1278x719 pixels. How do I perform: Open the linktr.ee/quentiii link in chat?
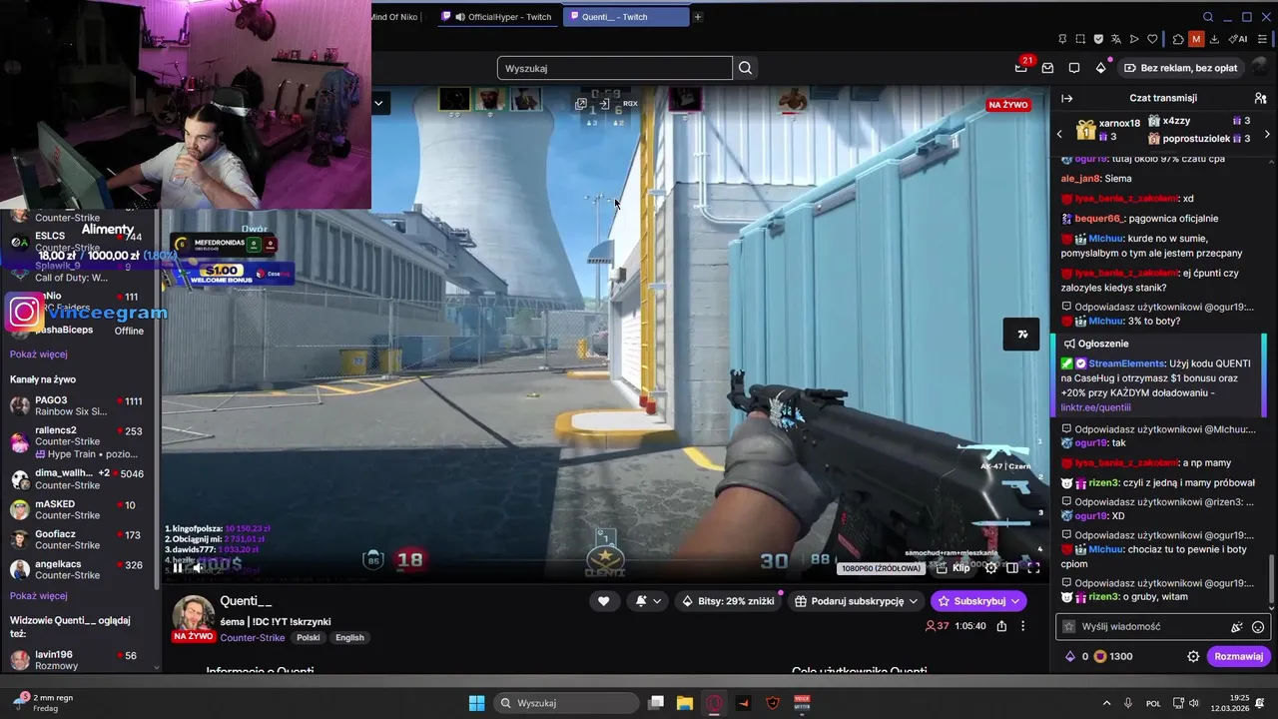pyautogui.click(x=1095, y=407)
